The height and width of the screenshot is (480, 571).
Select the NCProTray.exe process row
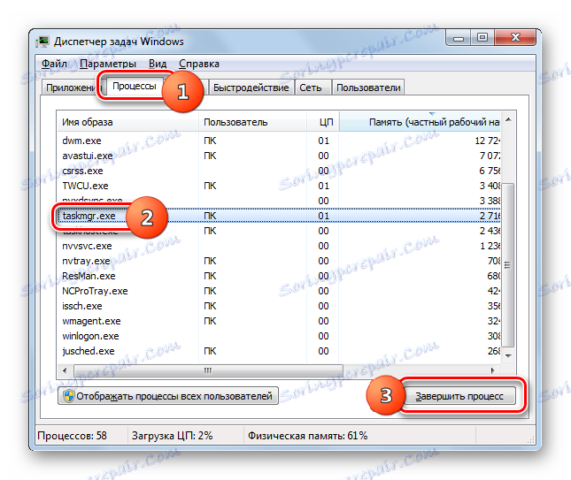279,291
